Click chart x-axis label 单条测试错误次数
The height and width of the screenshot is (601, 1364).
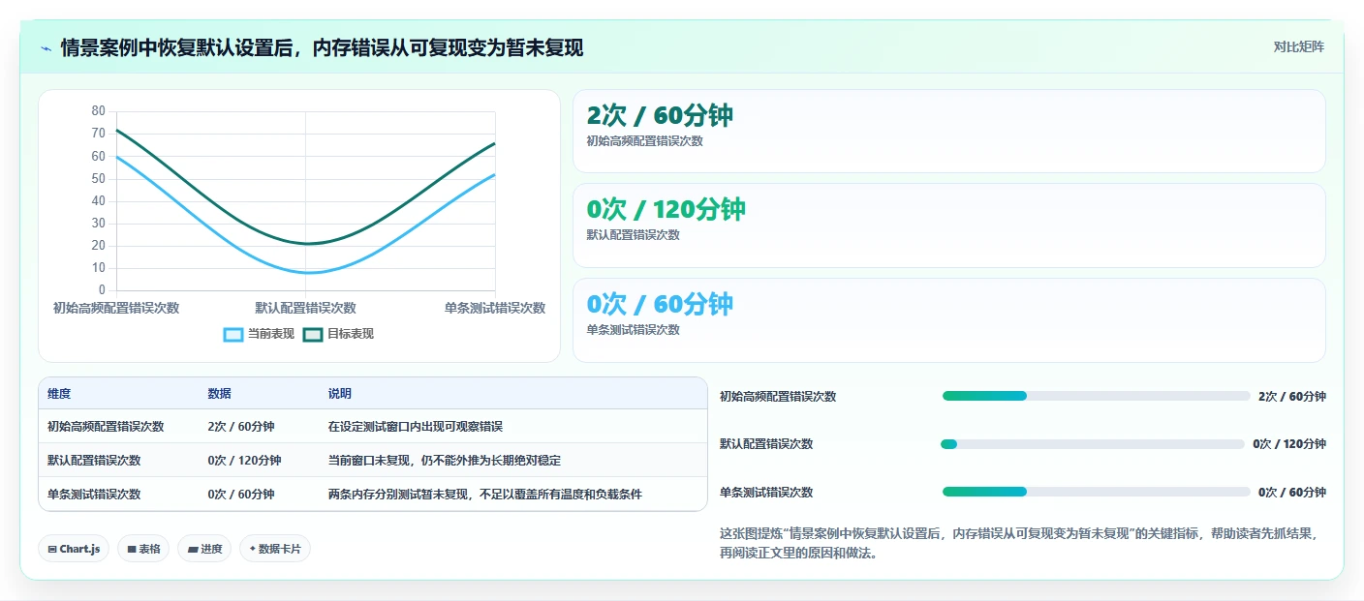coord(495,308)
